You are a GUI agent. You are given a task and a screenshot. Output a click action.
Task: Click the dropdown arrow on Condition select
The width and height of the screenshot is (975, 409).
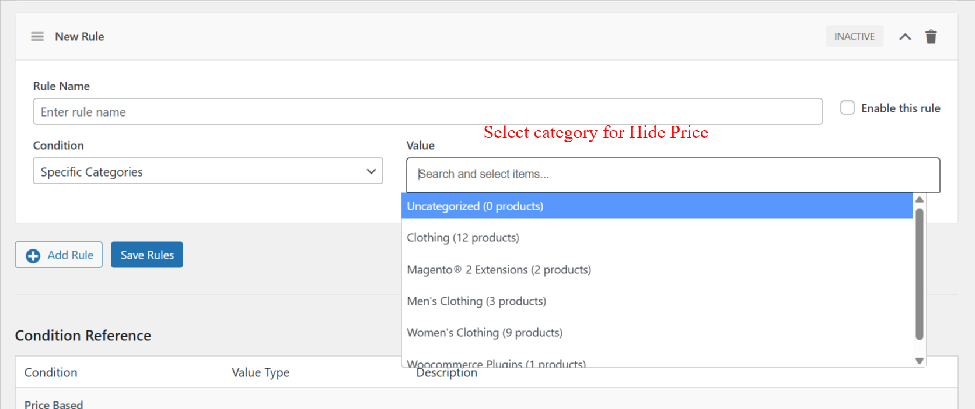coord(371,171)
